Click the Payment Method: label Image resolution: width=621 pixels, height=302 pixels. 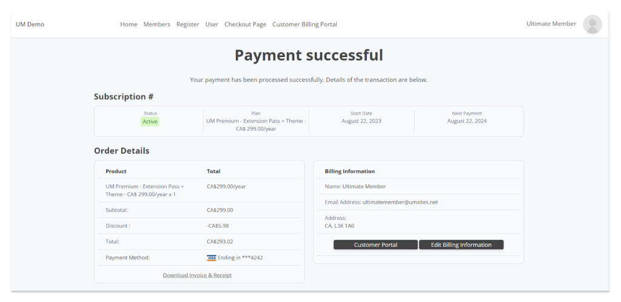[127, 258]
